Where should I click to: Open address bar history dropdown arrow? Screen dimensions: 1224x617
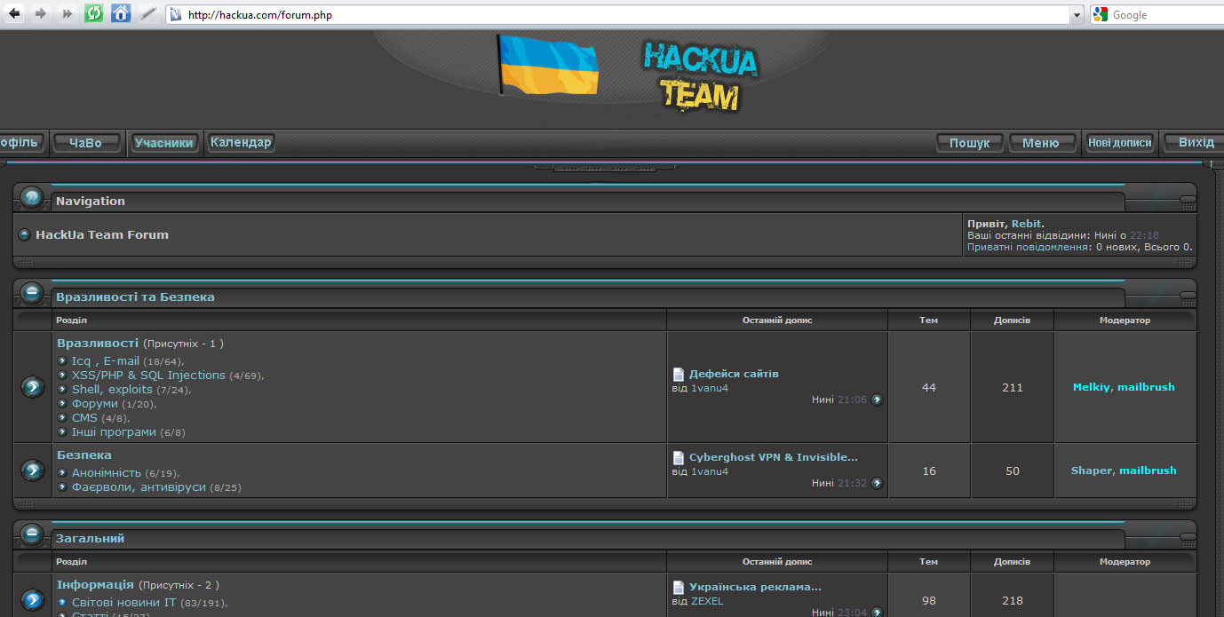point(1077,15)
